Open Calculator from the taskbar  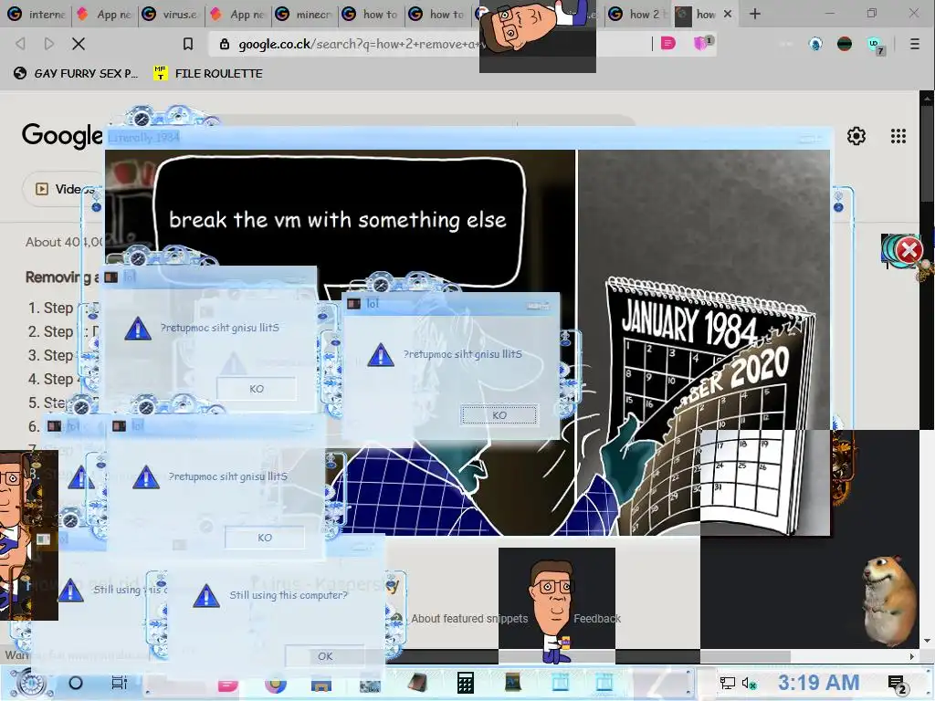[465, 683]
